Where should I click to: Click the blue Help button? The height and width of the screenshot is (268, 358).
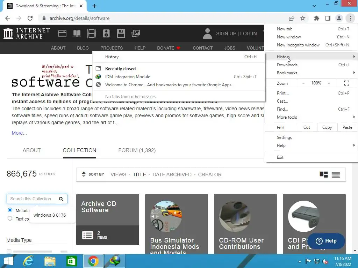coord(326,241)
